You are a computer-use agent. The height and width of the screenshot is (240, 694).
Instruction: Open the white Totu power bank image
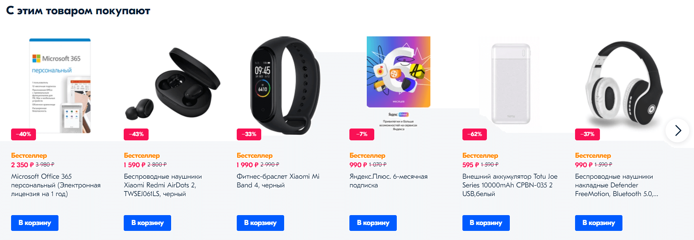[511, 84]
